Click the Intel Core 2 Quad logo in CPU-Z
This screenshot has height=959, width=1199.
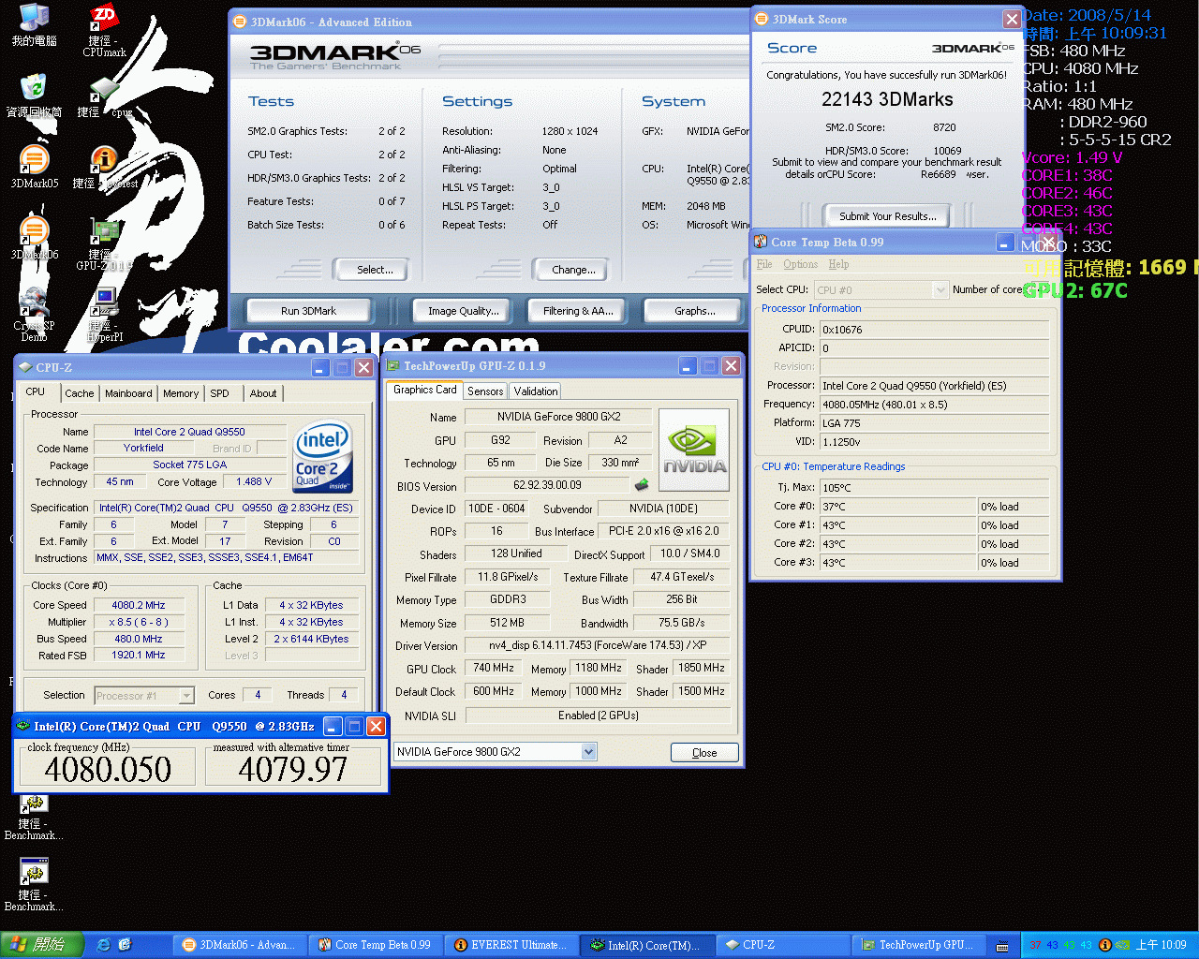coord(323,456)
